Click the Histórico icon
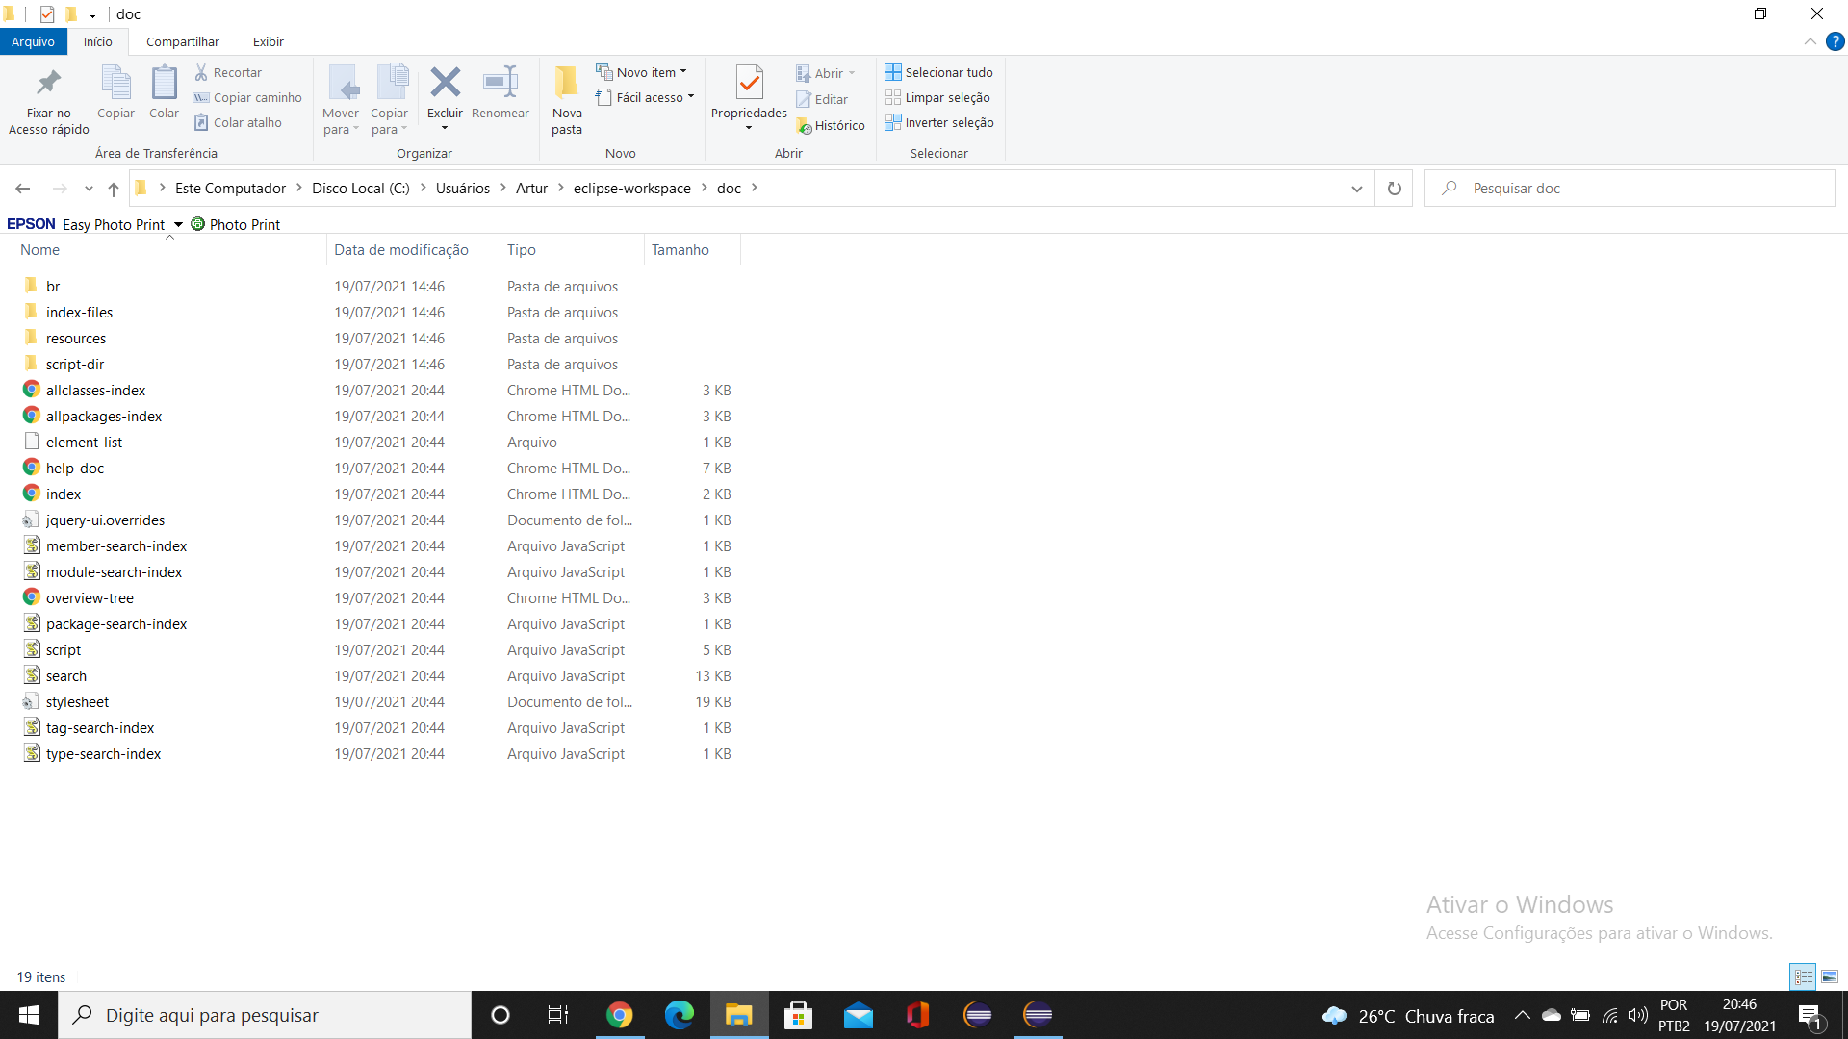The height and width of the screenshot is (1039, 1848). pyautogui.click(x=825, y=123)
